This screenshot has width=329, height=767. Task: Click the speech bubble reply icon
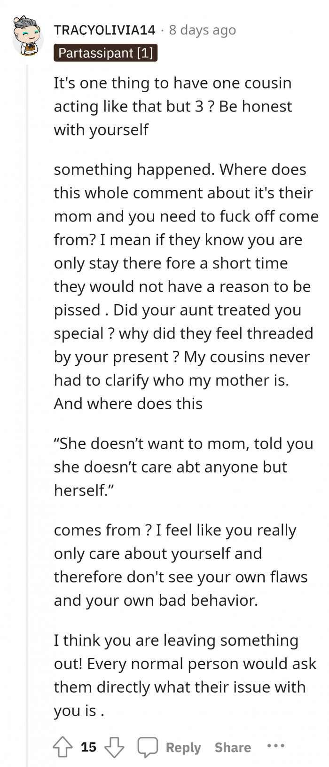(148, 747)
